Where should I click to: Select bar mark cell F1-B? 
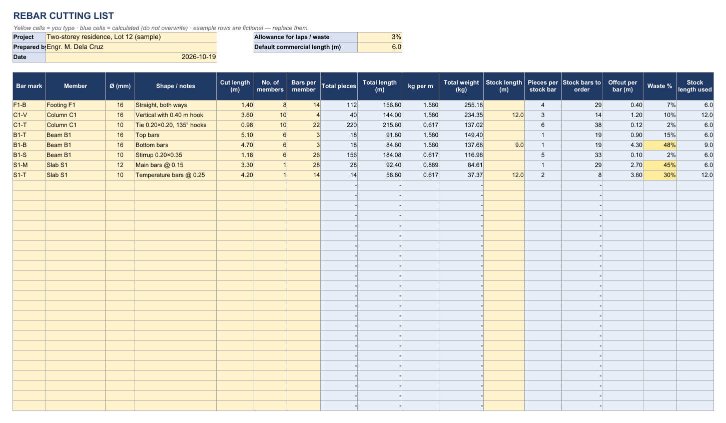click(x=29, y=105)
